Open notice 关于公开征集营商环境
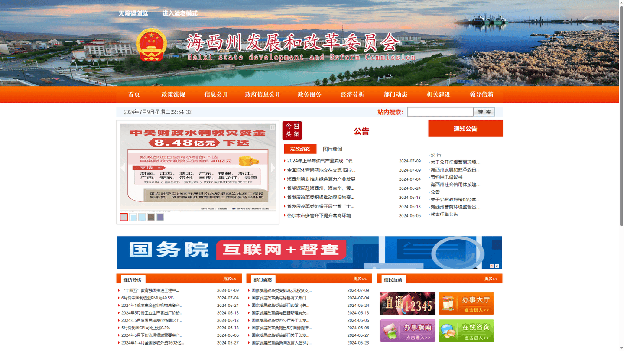Screen dimensions: 624x351 coord(455,162)
